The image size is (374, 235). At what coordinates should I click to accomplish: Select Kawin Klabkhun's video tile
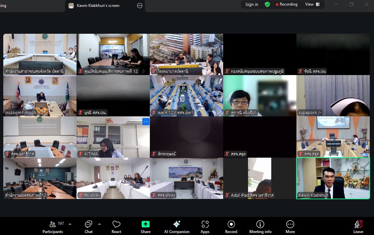[333, 178]
